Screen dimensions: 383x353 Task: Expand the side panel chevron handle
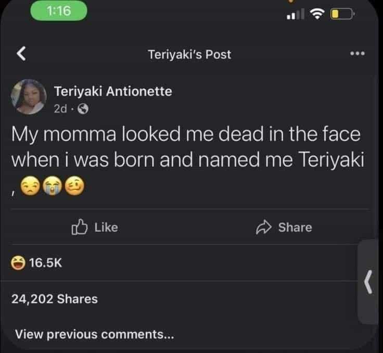click(369, 283)
